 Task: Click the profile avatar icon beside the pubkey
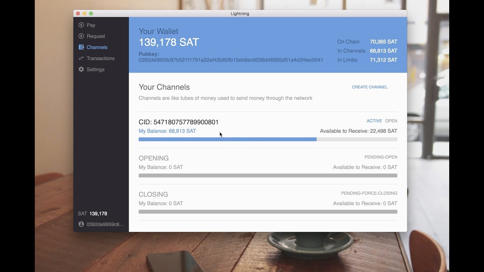coord(81,224)
